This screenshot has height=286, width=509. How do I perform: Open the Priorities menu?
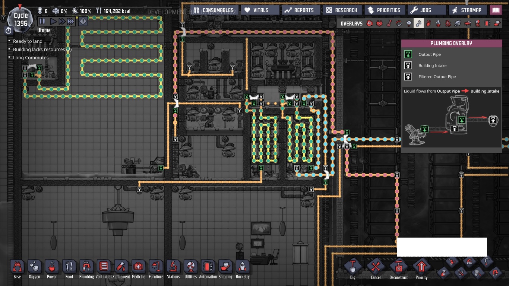pyautogui.click(x=384, y=10)
